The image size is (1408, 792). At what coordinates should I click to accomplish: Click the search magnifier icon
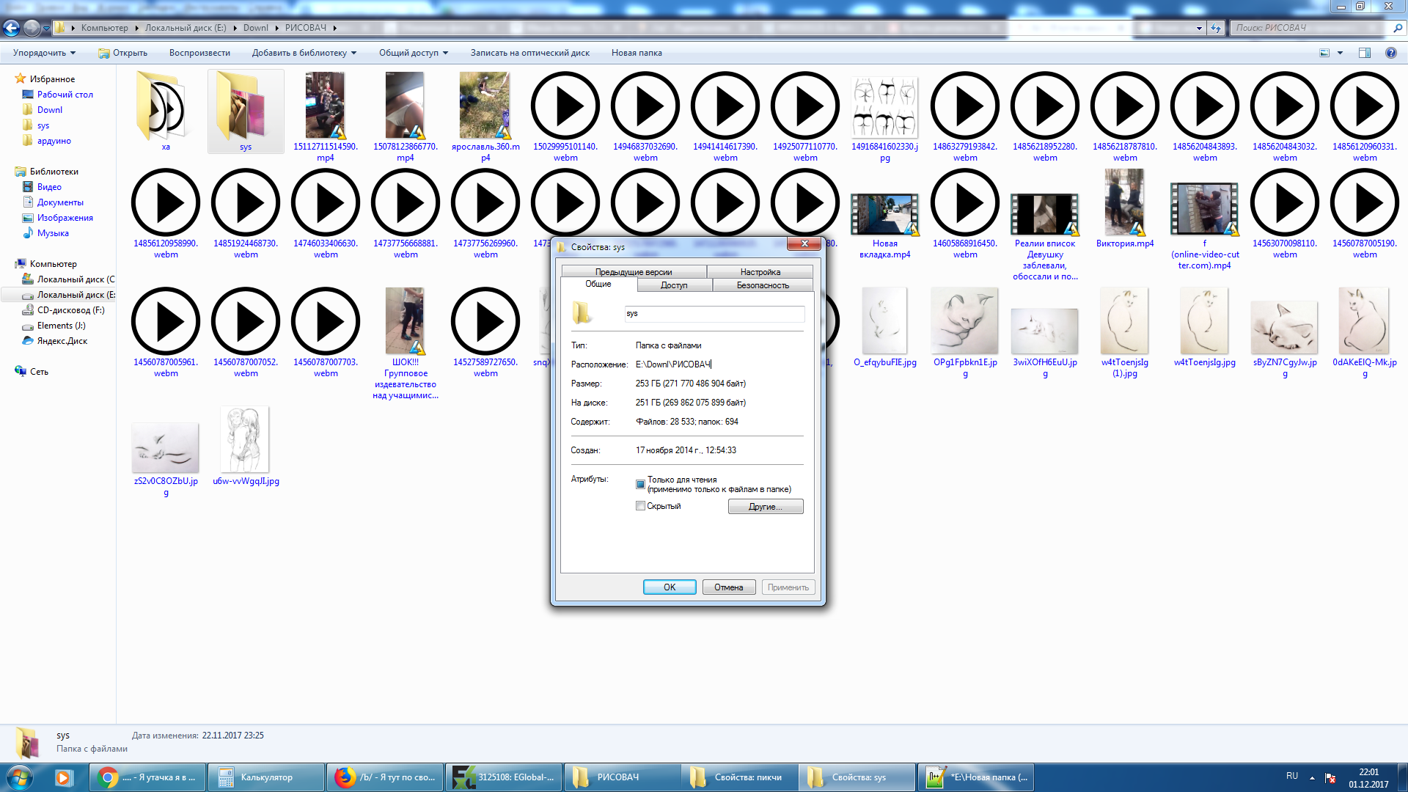click(1398, 28)
